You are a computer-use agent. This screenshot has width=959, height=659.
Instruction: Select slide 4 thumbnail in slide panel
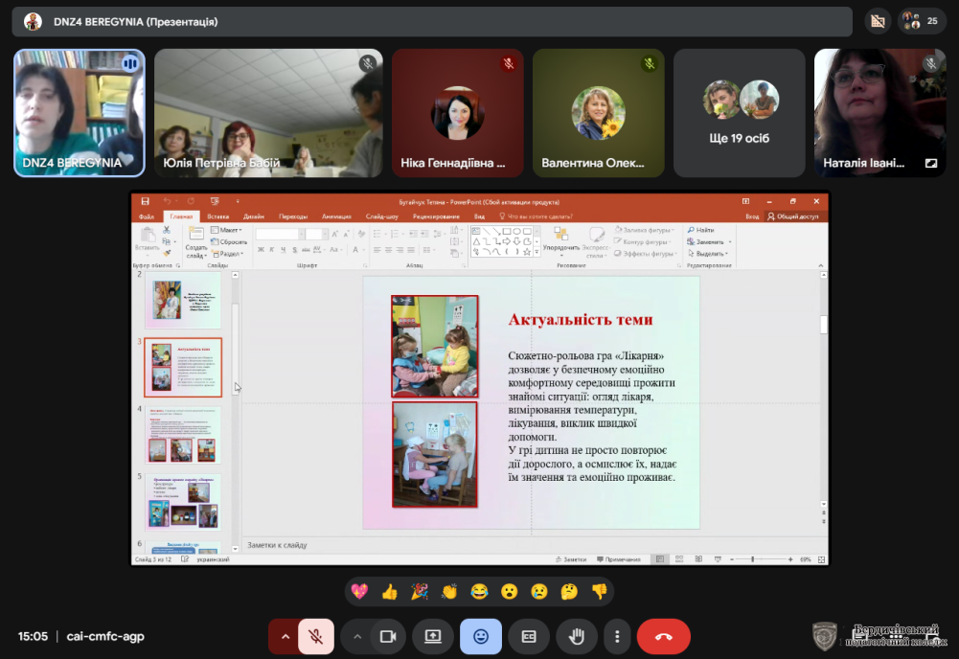pos(182,435)
